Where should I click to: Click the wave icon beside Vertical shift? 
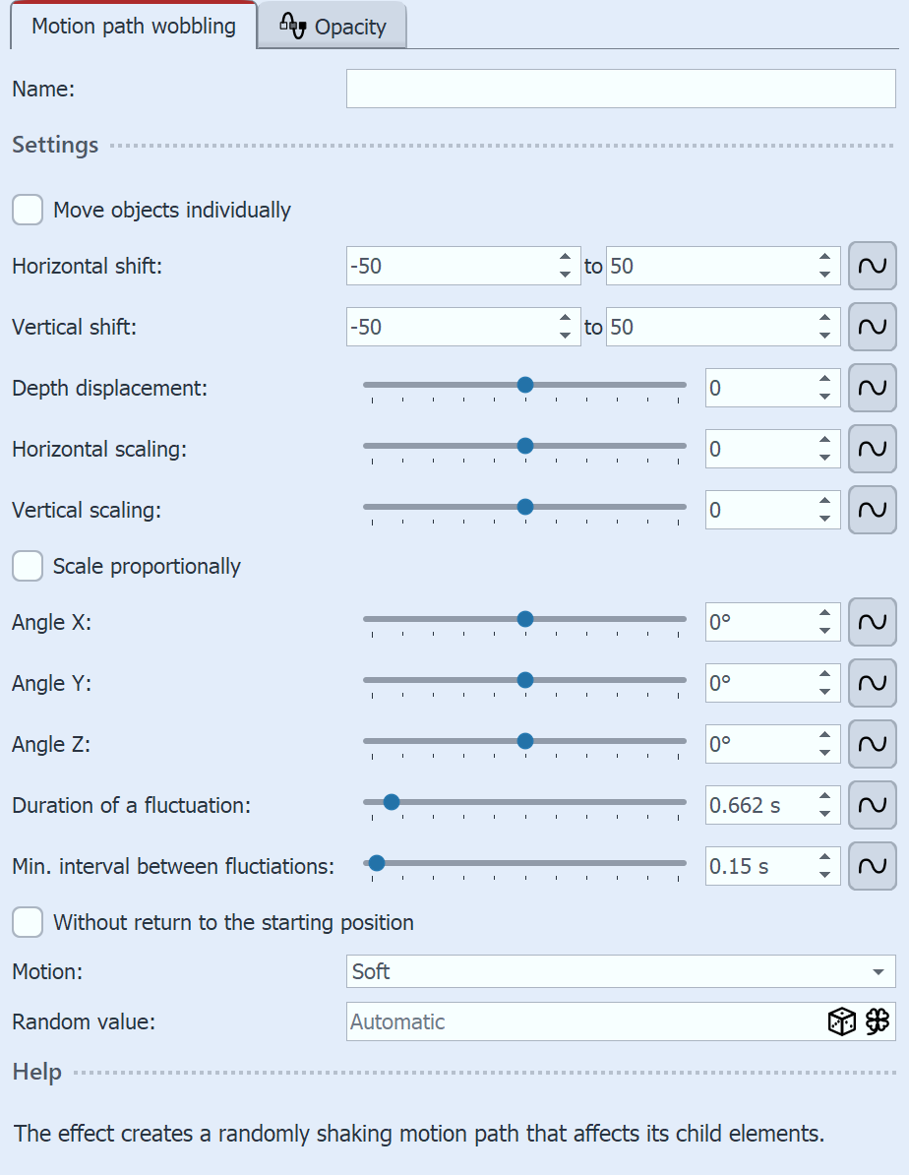pyautogui.click(x=872, y=327)
